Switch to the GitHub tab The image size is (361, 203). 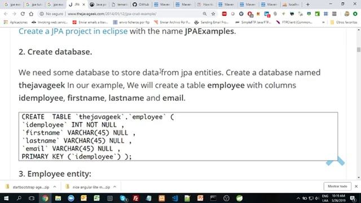(x=140, y=5)
